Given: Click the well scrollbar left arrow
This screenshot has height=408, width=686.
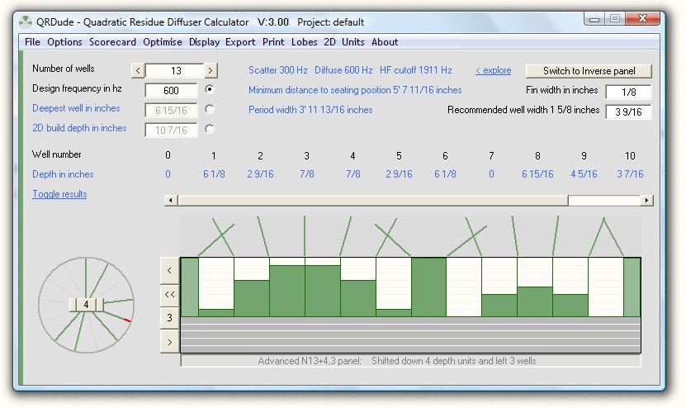Looking at the screenshot, I should (171, 201).
